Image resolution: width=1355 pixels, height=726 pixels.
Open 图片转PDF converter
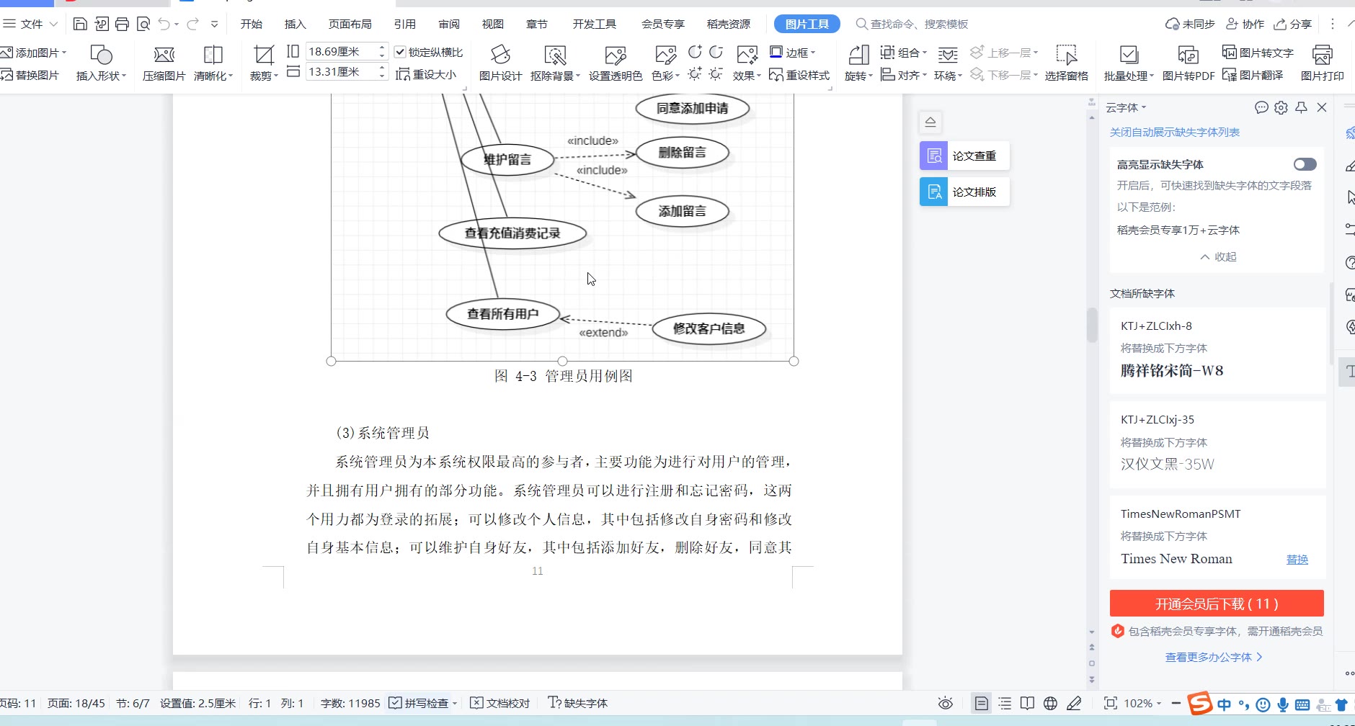(x=1188, y=55)
